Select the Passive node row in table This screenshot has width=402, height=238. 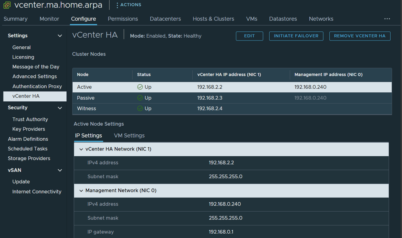pyautogui.click(x=232, y=98)
